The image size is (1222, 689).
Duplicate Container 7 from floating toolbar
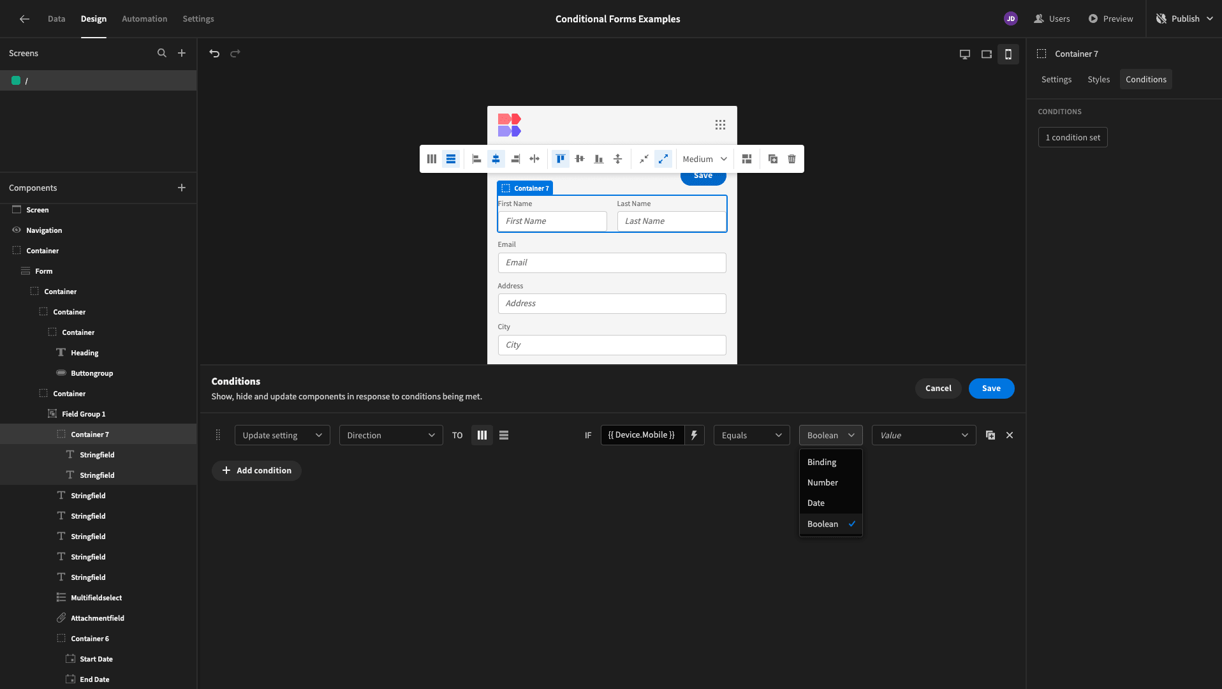773,159
